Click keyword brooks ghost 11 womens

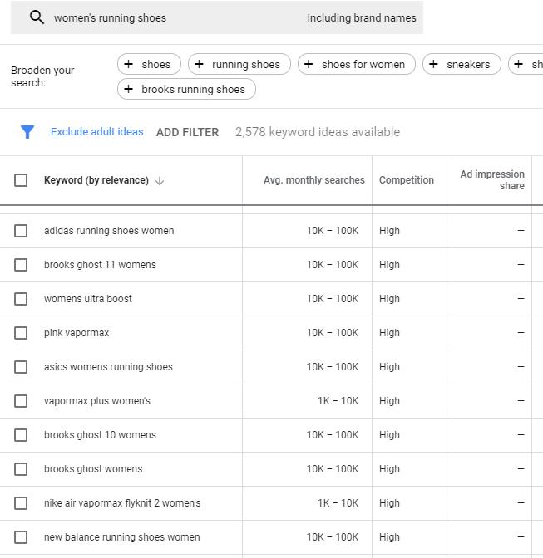coord(100,265)
